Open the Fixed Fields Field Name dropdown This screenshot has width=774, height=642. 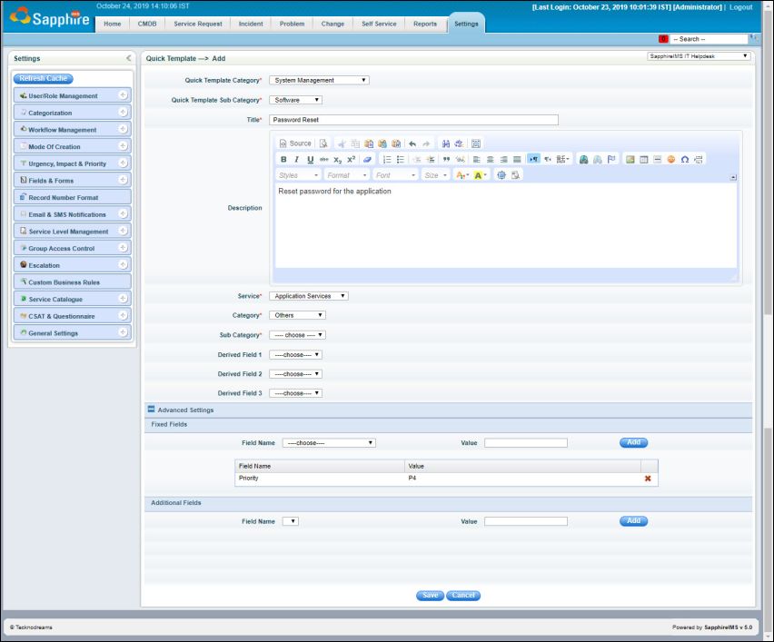(x=329, y=443)
